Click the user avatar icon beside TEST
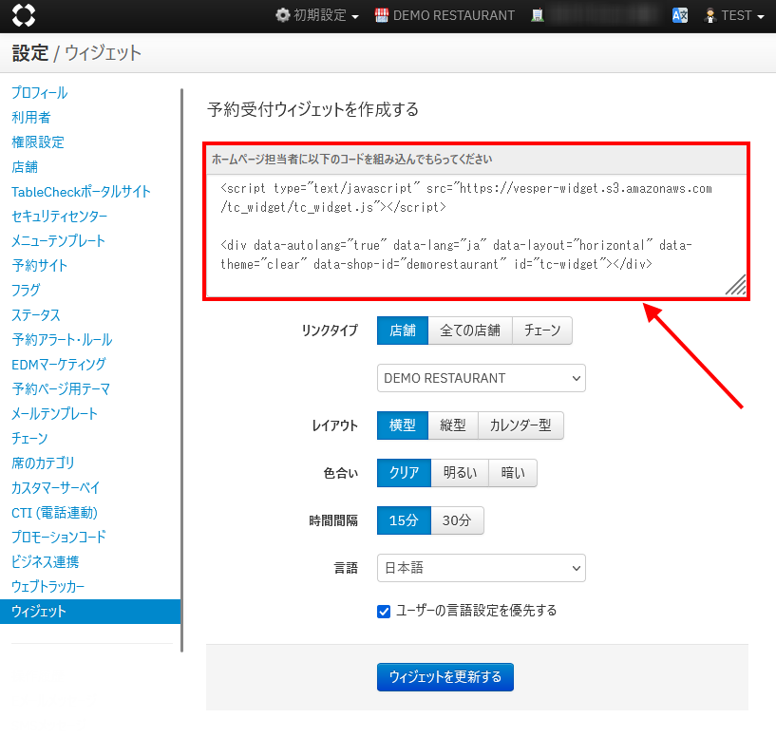The width and height of the screenshot is (776, 737). click(x=710, y=15)
